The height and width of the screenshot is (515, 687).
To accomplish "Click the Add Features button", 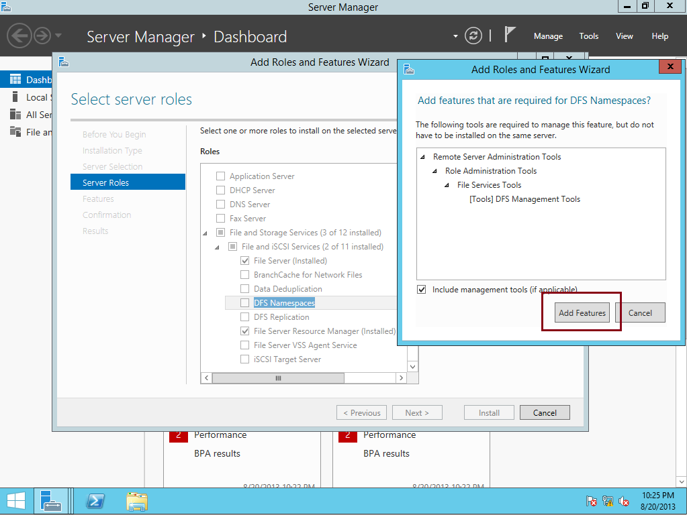I will (x=582, y=312).
